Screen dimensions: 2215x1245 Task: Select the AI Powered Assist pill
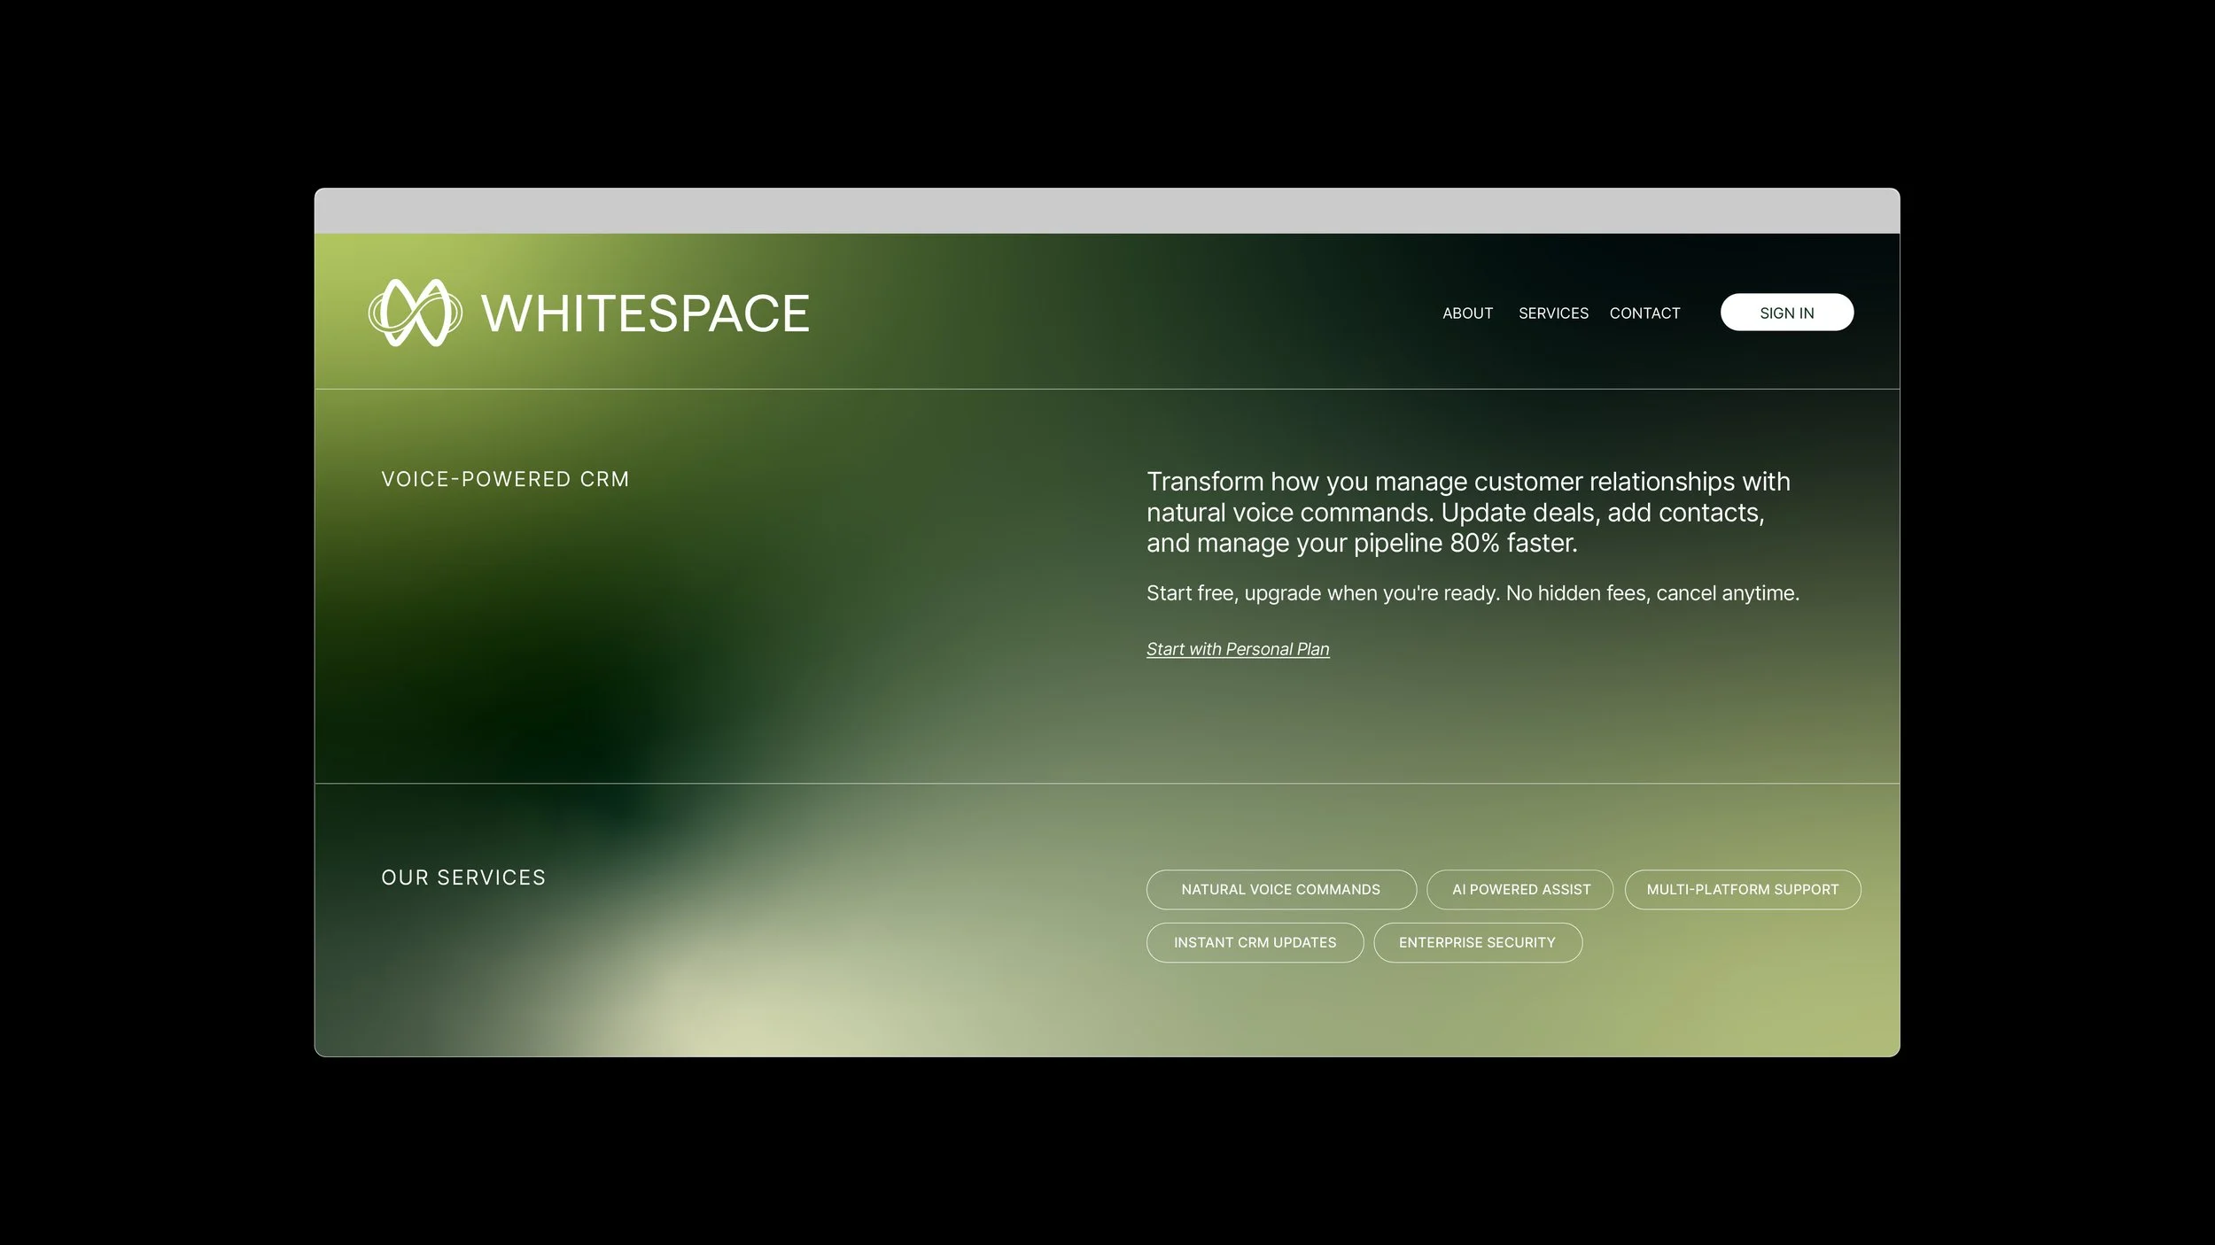click(x=1520, y=889)
